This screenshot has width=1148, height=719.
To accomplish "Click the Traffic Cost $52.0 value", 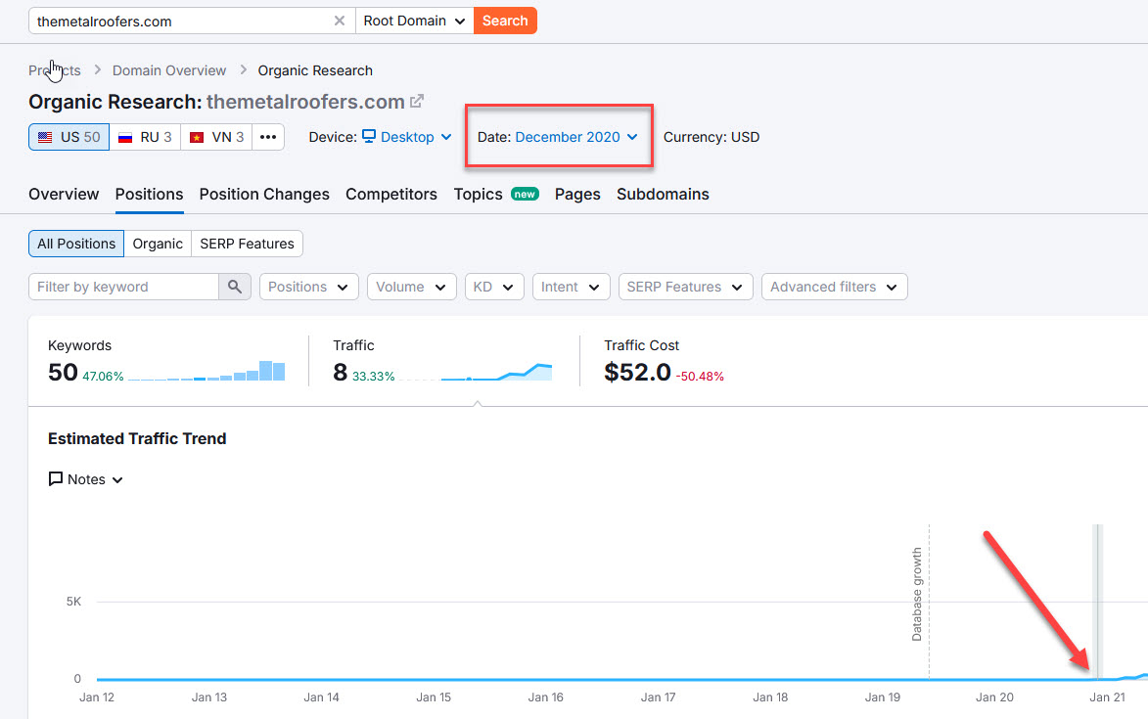I will pos(637,373).
